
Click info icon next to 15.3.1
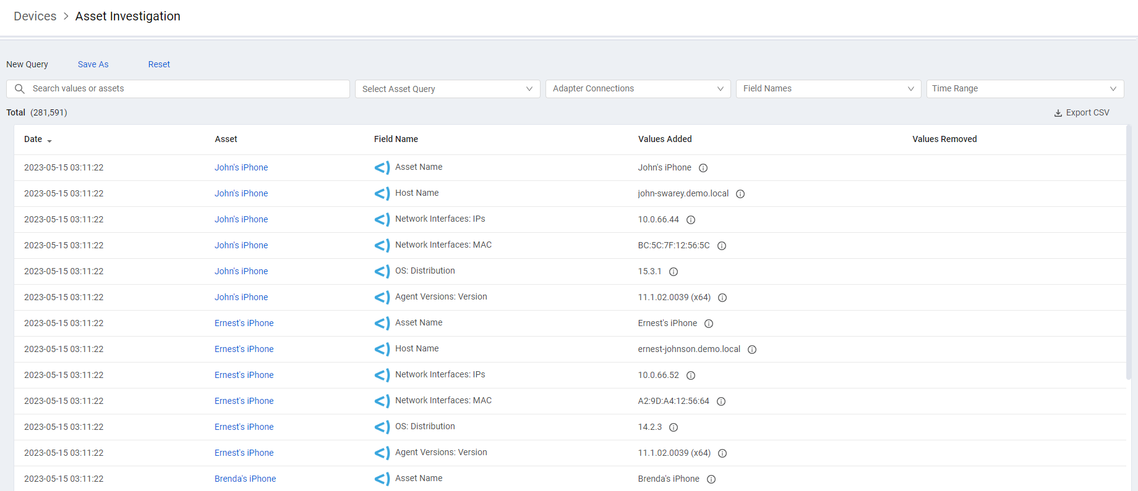pyautogui.click(x=674, y=272)
